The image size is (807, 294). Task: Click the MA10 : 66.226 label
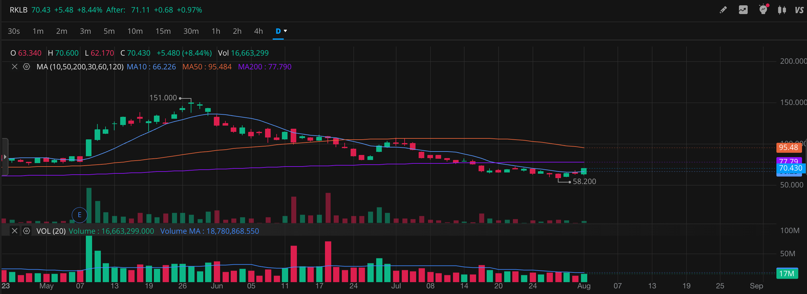(151, 67)
